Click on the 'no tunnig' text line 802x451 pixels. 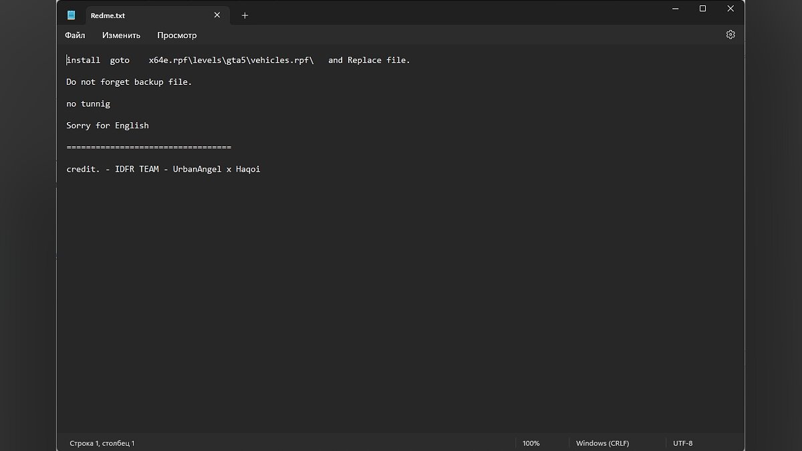coord(88,104)
